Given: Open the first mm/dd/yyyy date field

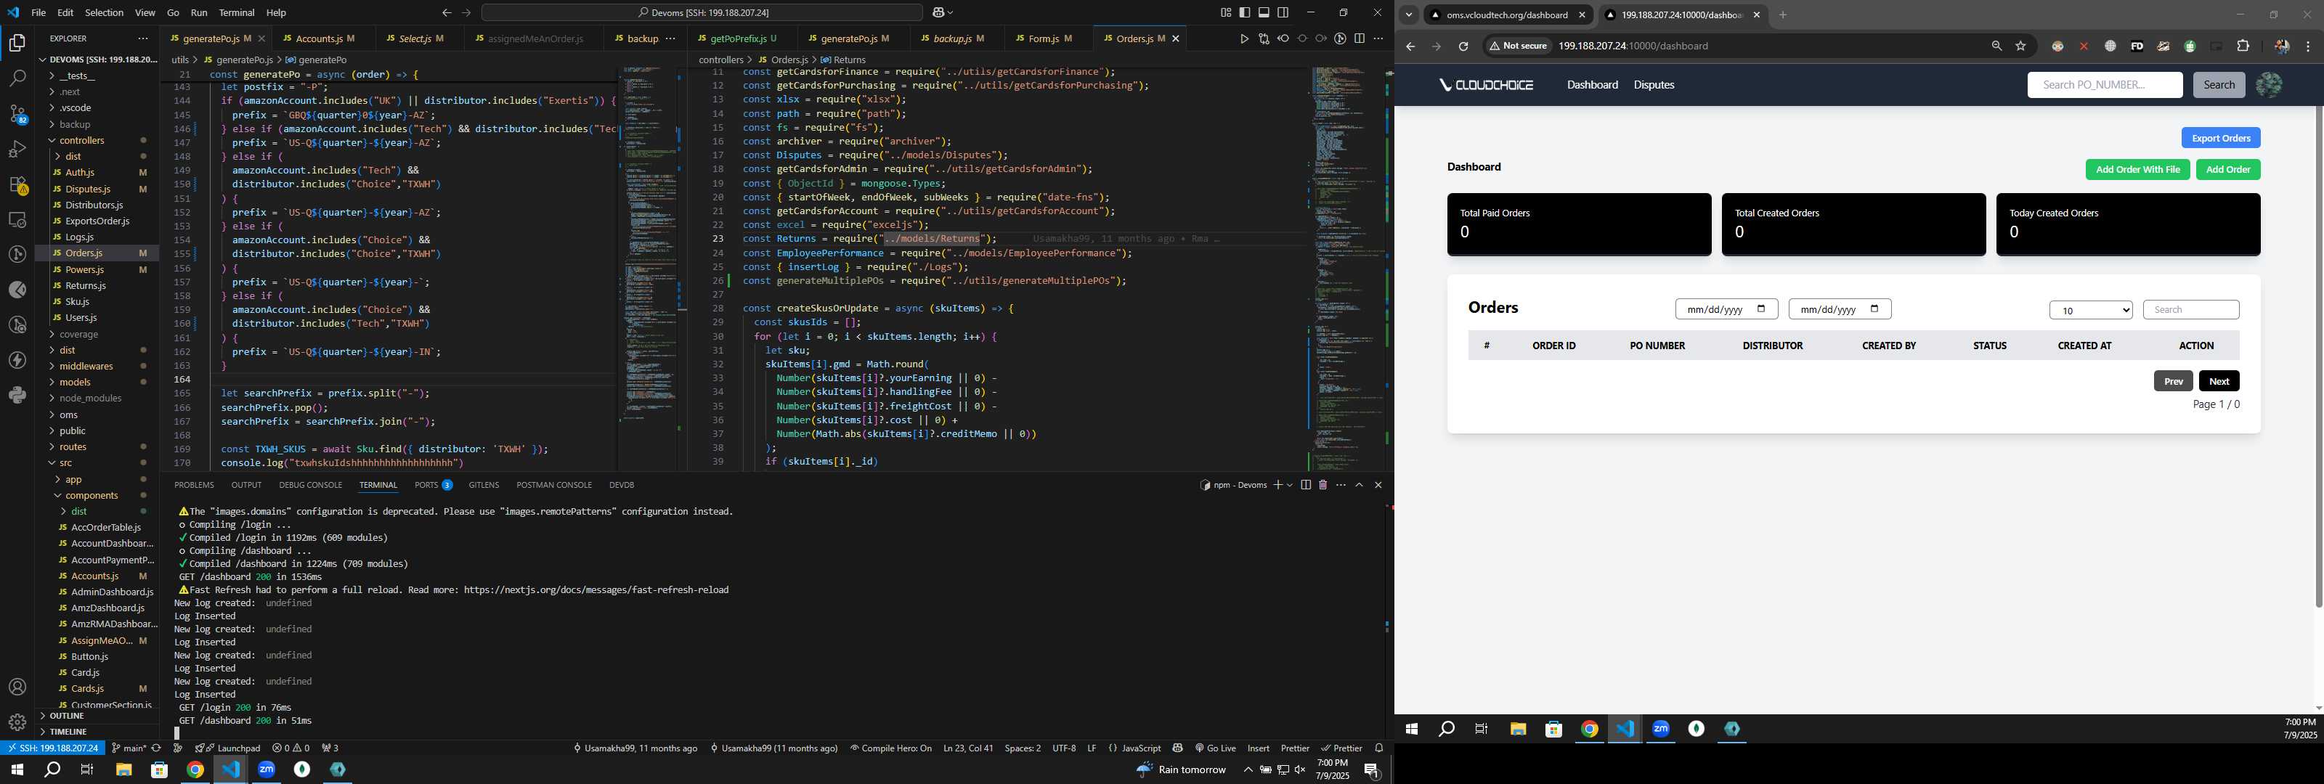Looking at the screenshot, I should (1726, 309).
